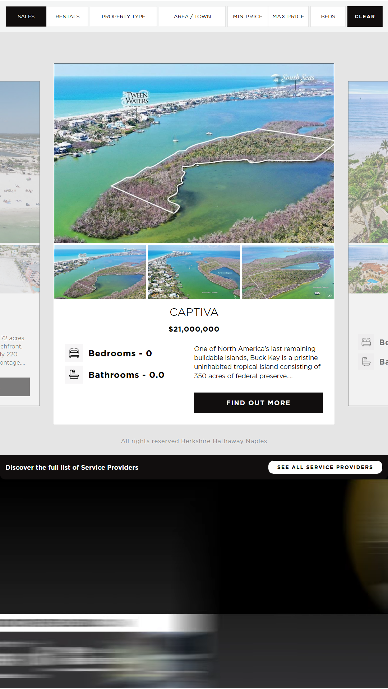
Task: Select the middle Captiva thumbnail image
Action: point(194,272)
